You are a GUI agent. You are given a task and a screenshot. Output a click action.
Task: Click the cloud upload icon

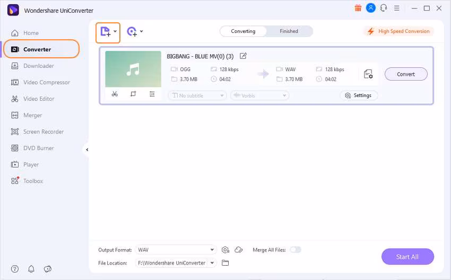[x=239, y=250]
